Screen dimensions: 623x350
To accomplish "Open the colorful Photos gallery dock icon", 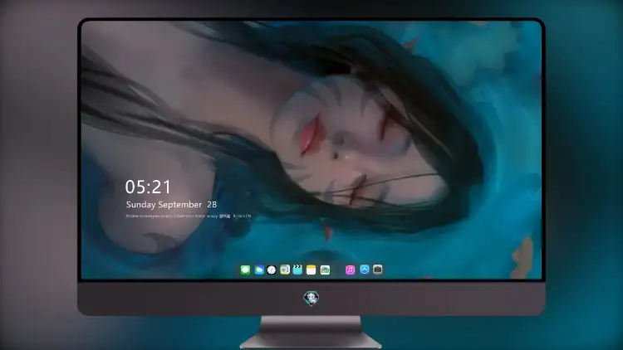I will [x=325, y=270].
